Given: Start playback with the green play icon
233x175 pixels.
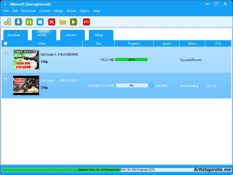Looking at the screenshot, I should coord(73,22).
